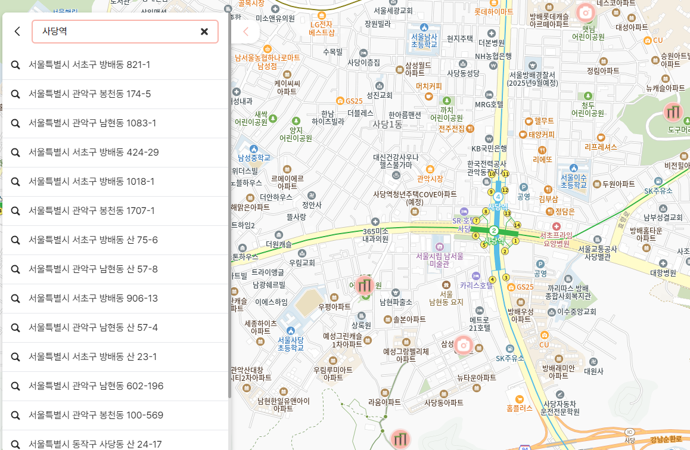This screenshot has width=690, height=450.
Task: Select result 서울특별시 관악구 남현동 산 57-8
Action: coord(116,269)
